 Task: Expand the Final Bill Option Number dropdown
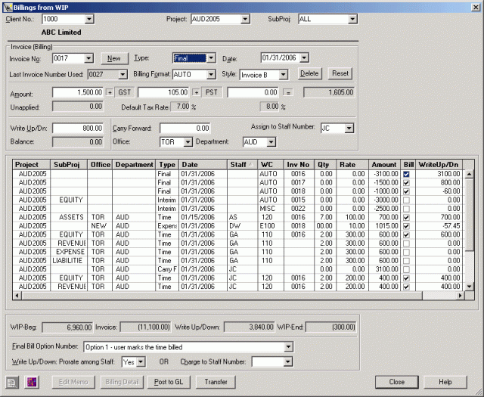[287, 346]
